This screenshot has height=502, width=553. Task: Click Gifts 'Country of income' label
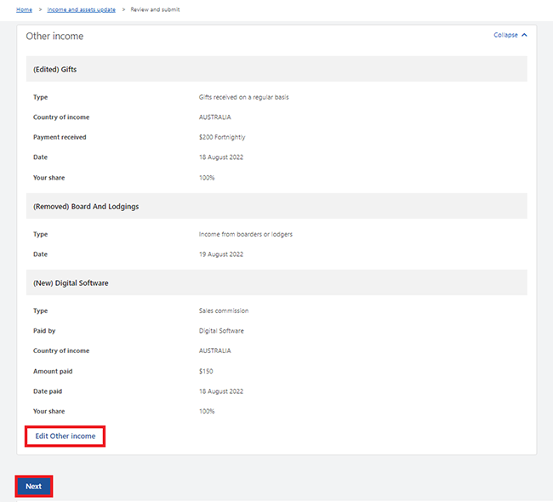click(61, 117)
